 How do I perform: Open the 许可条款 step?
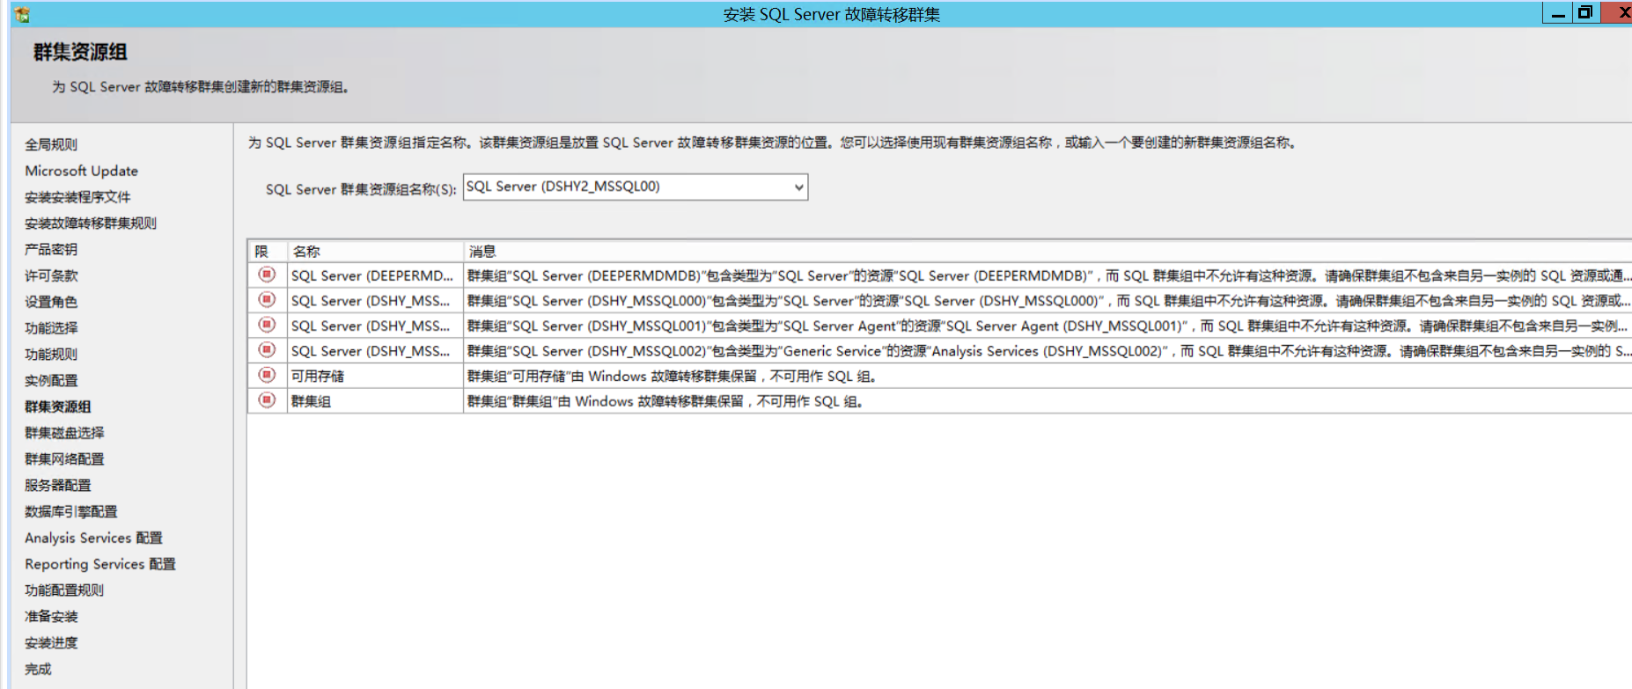[x=51, y=275]
